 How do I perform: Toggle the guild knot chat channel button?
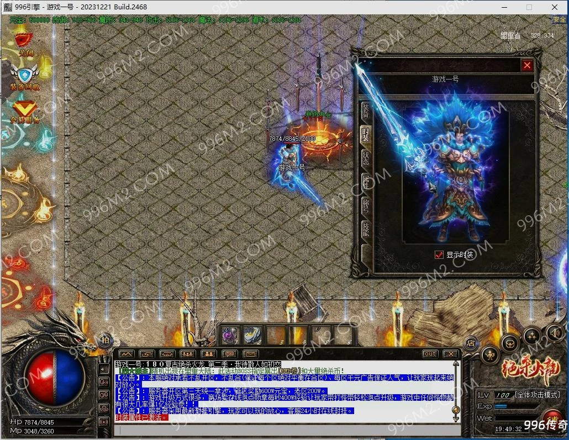[104, 409]
